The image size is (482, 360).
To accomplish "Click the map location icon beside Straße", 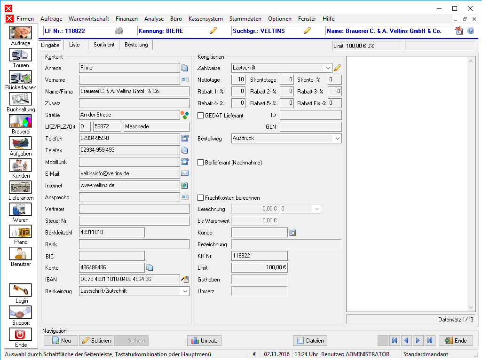I will click(x=184, y=115).
